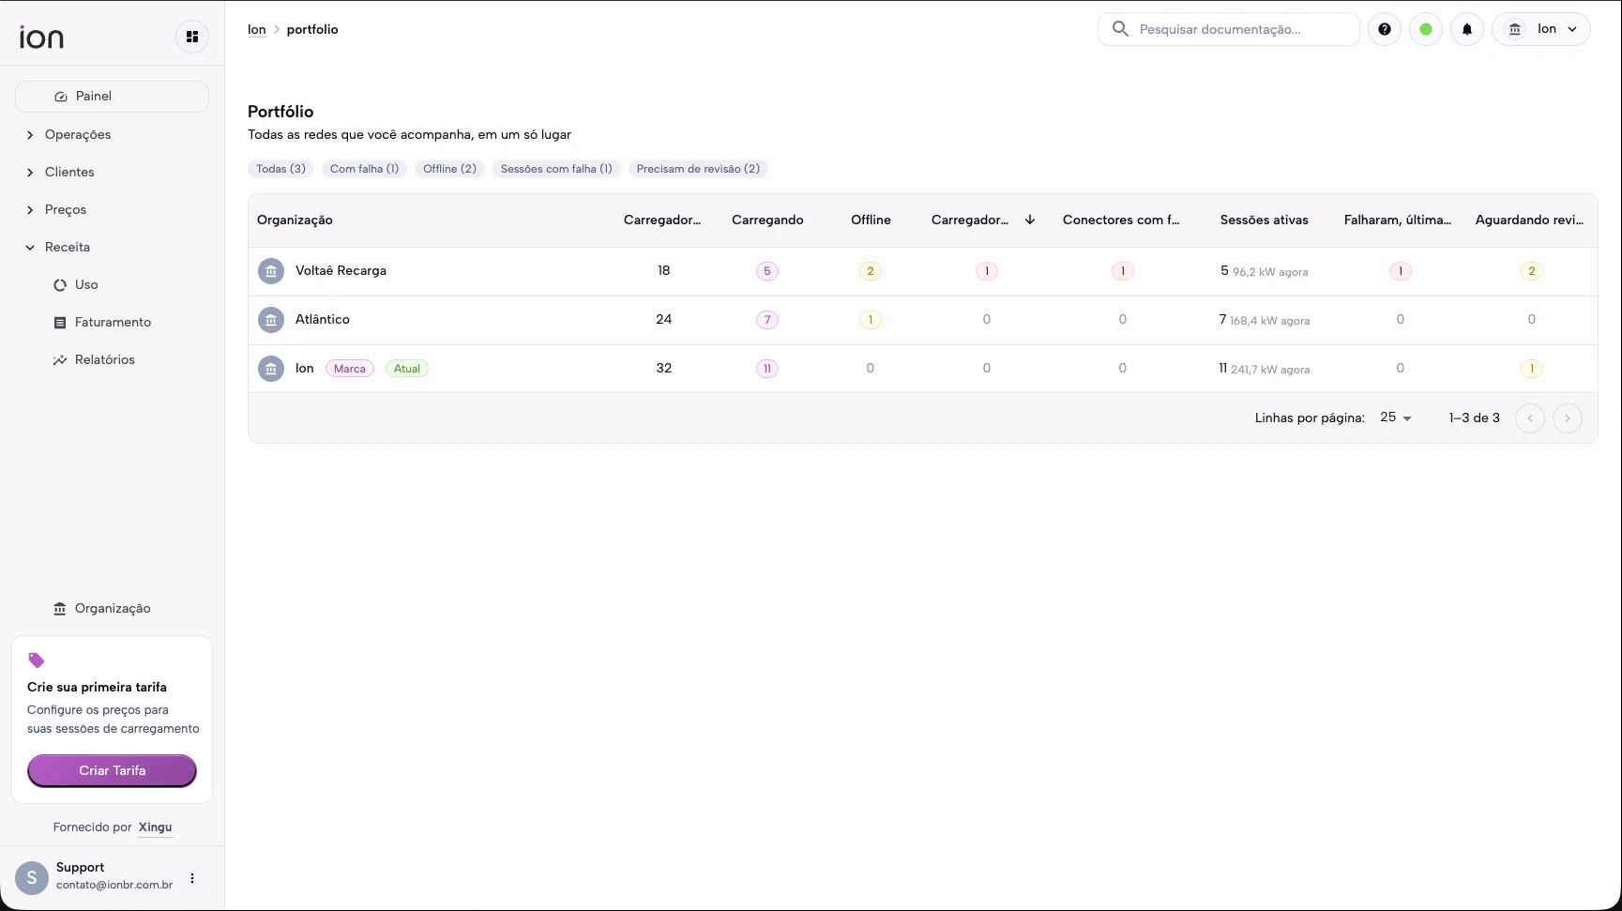Expand the Preços menu

(112, 209)
